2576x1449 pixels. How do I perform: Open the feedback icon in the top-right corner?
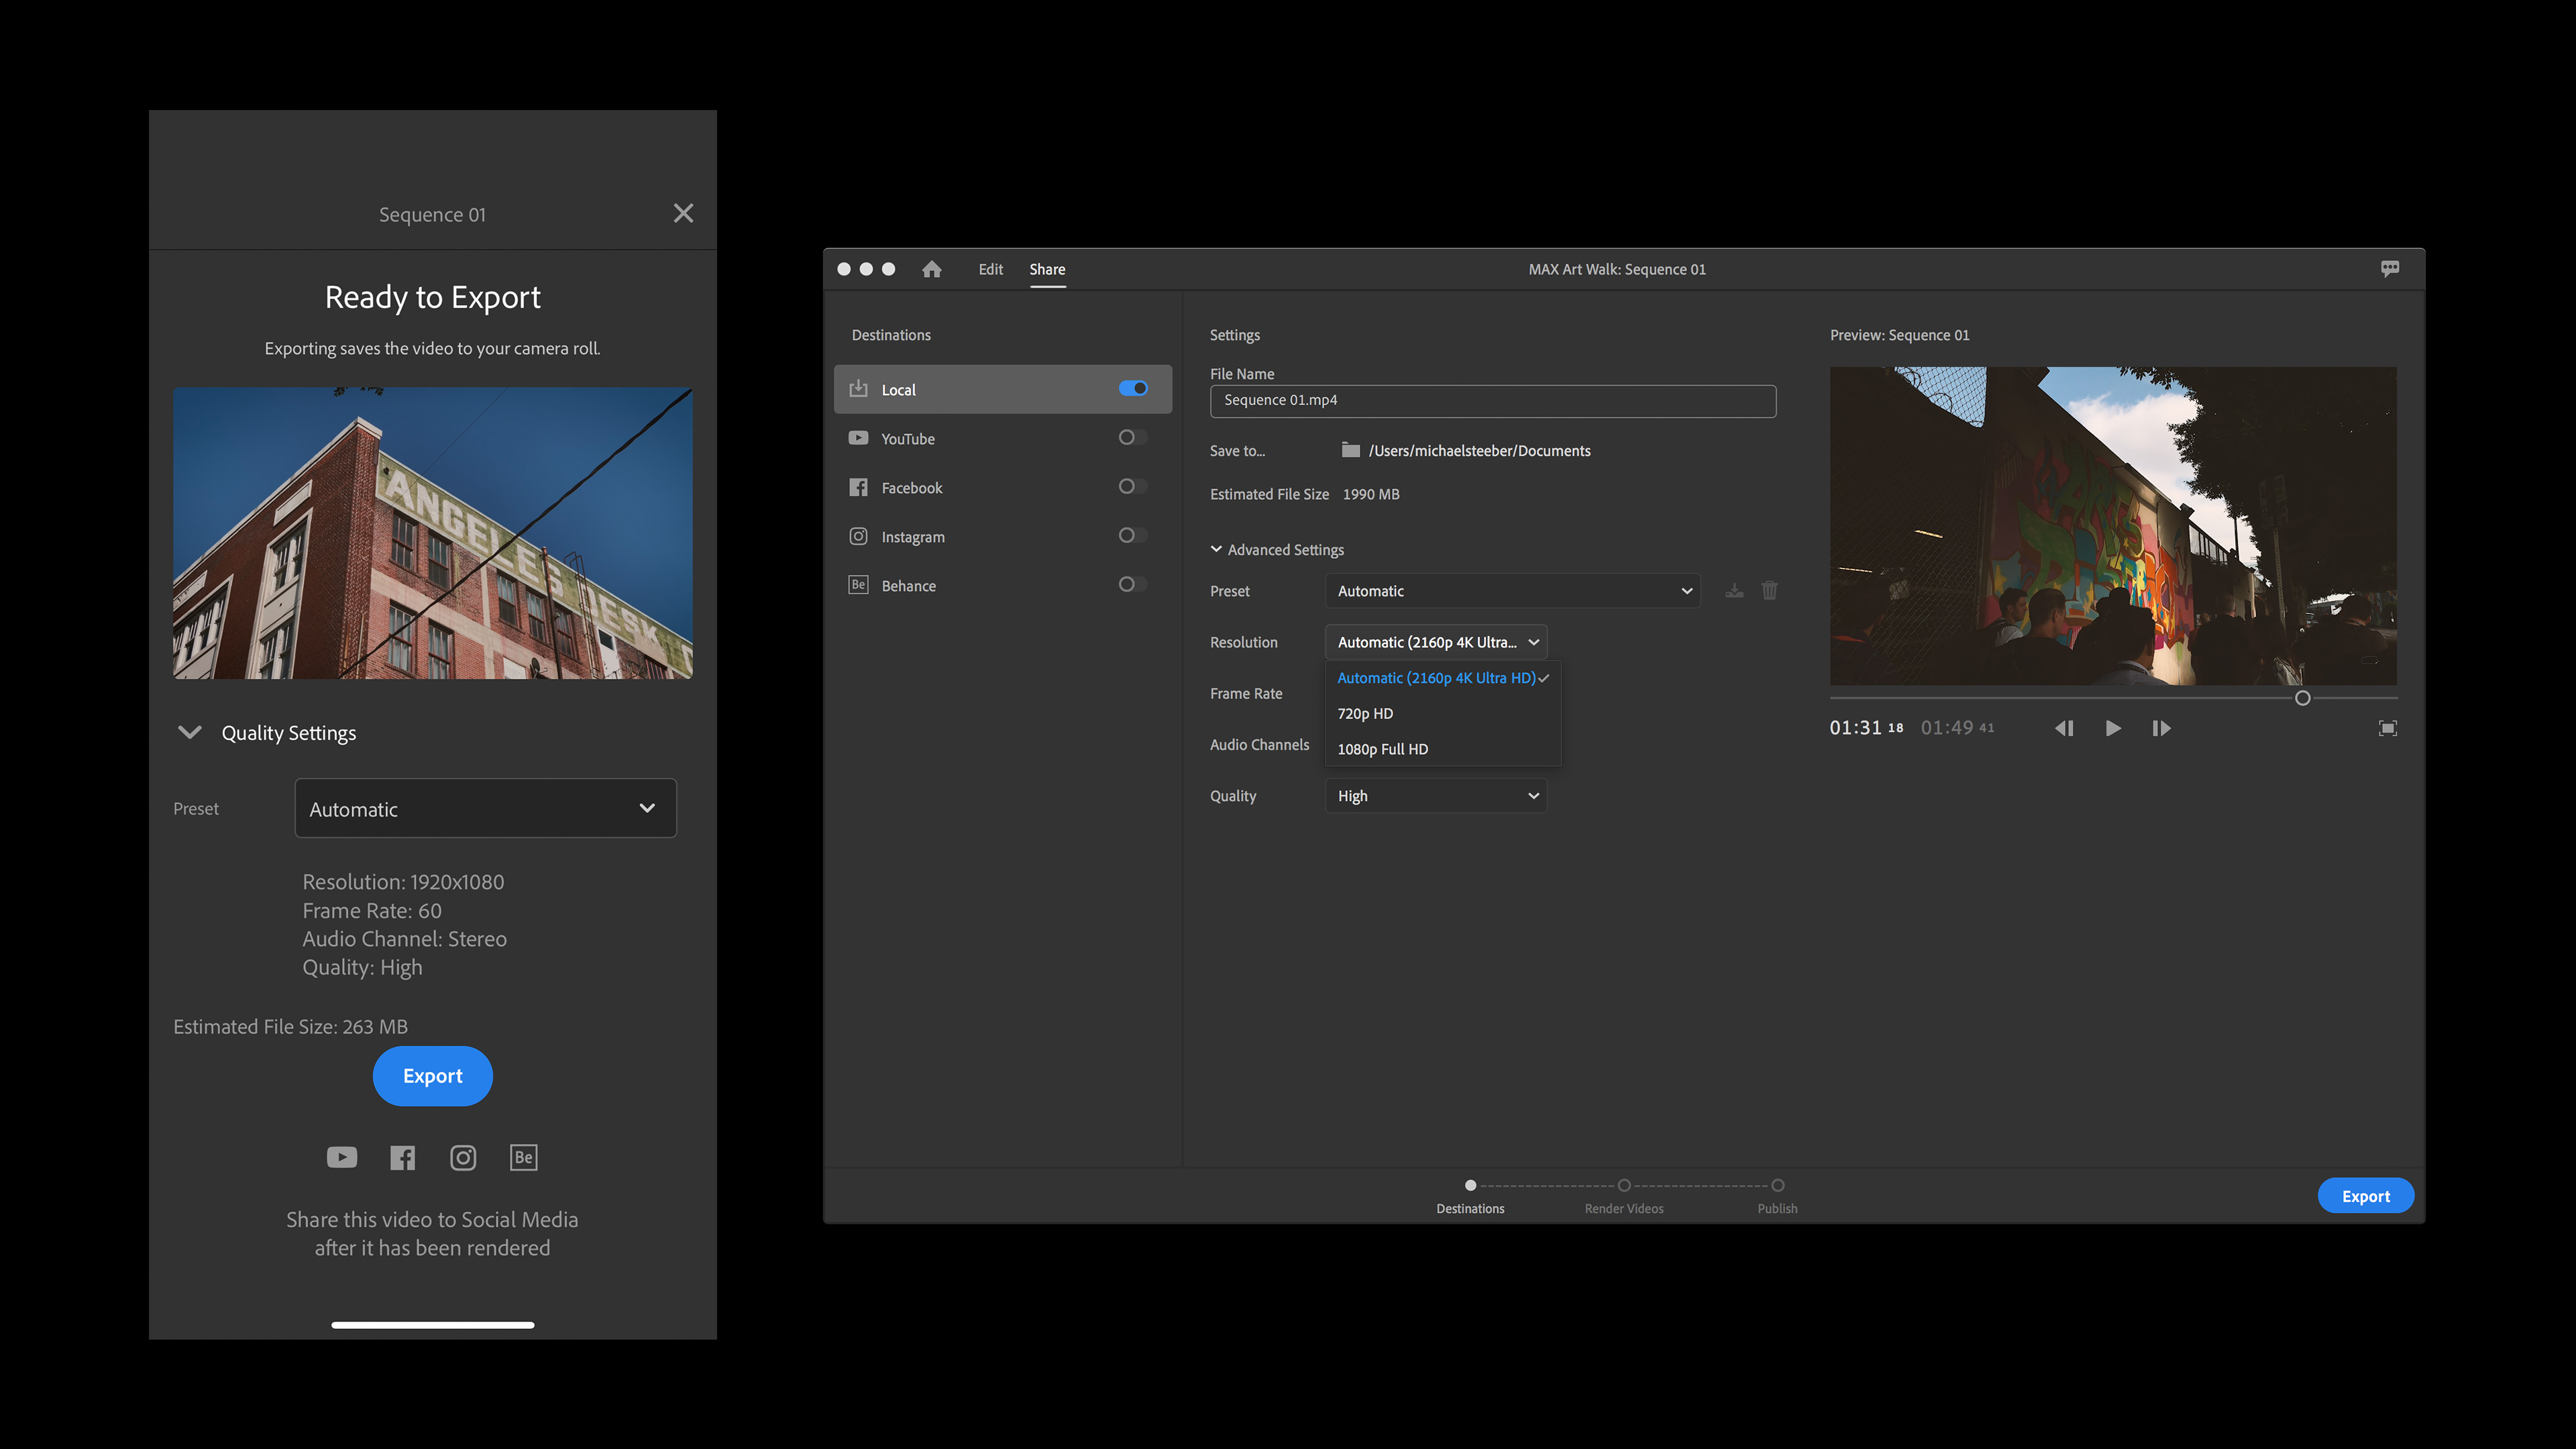click(x=2391, y=268)
